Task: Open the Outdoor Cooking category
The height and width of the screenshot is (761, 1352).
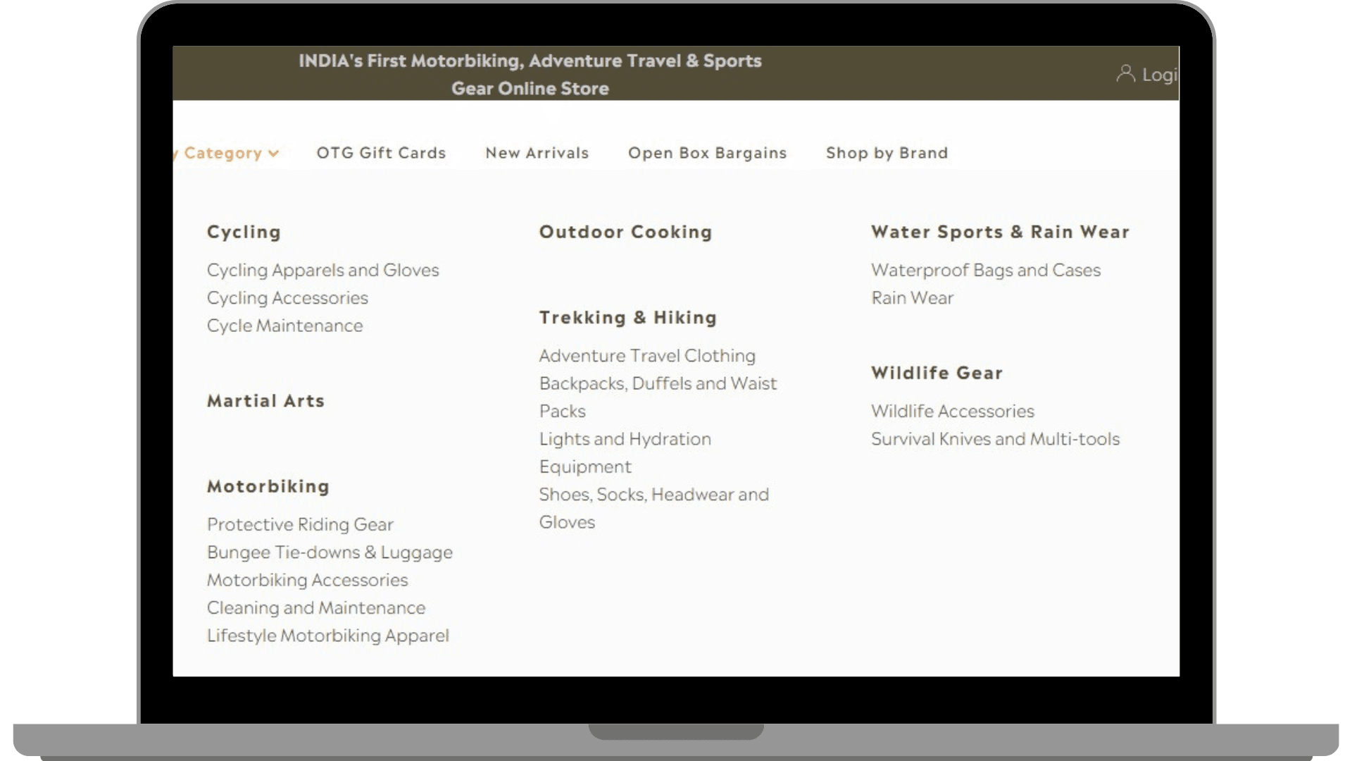Action: pos(625,232)
